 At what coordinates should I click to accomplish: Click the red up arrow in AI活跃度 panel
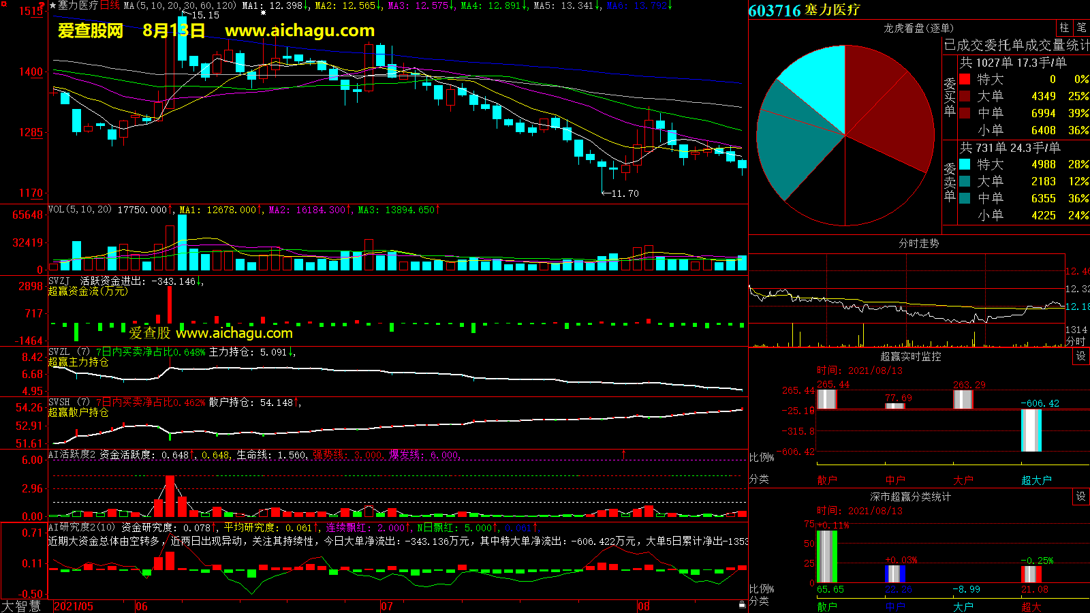623,453
